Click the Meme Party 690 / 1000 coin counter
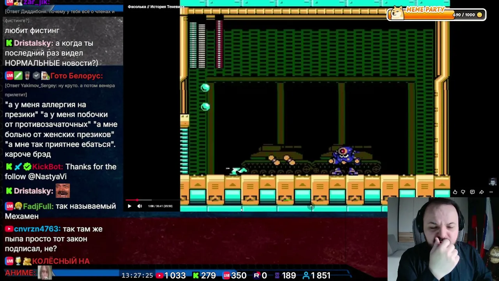This screenshot has height=281, width=499. [x=464, y=15]
